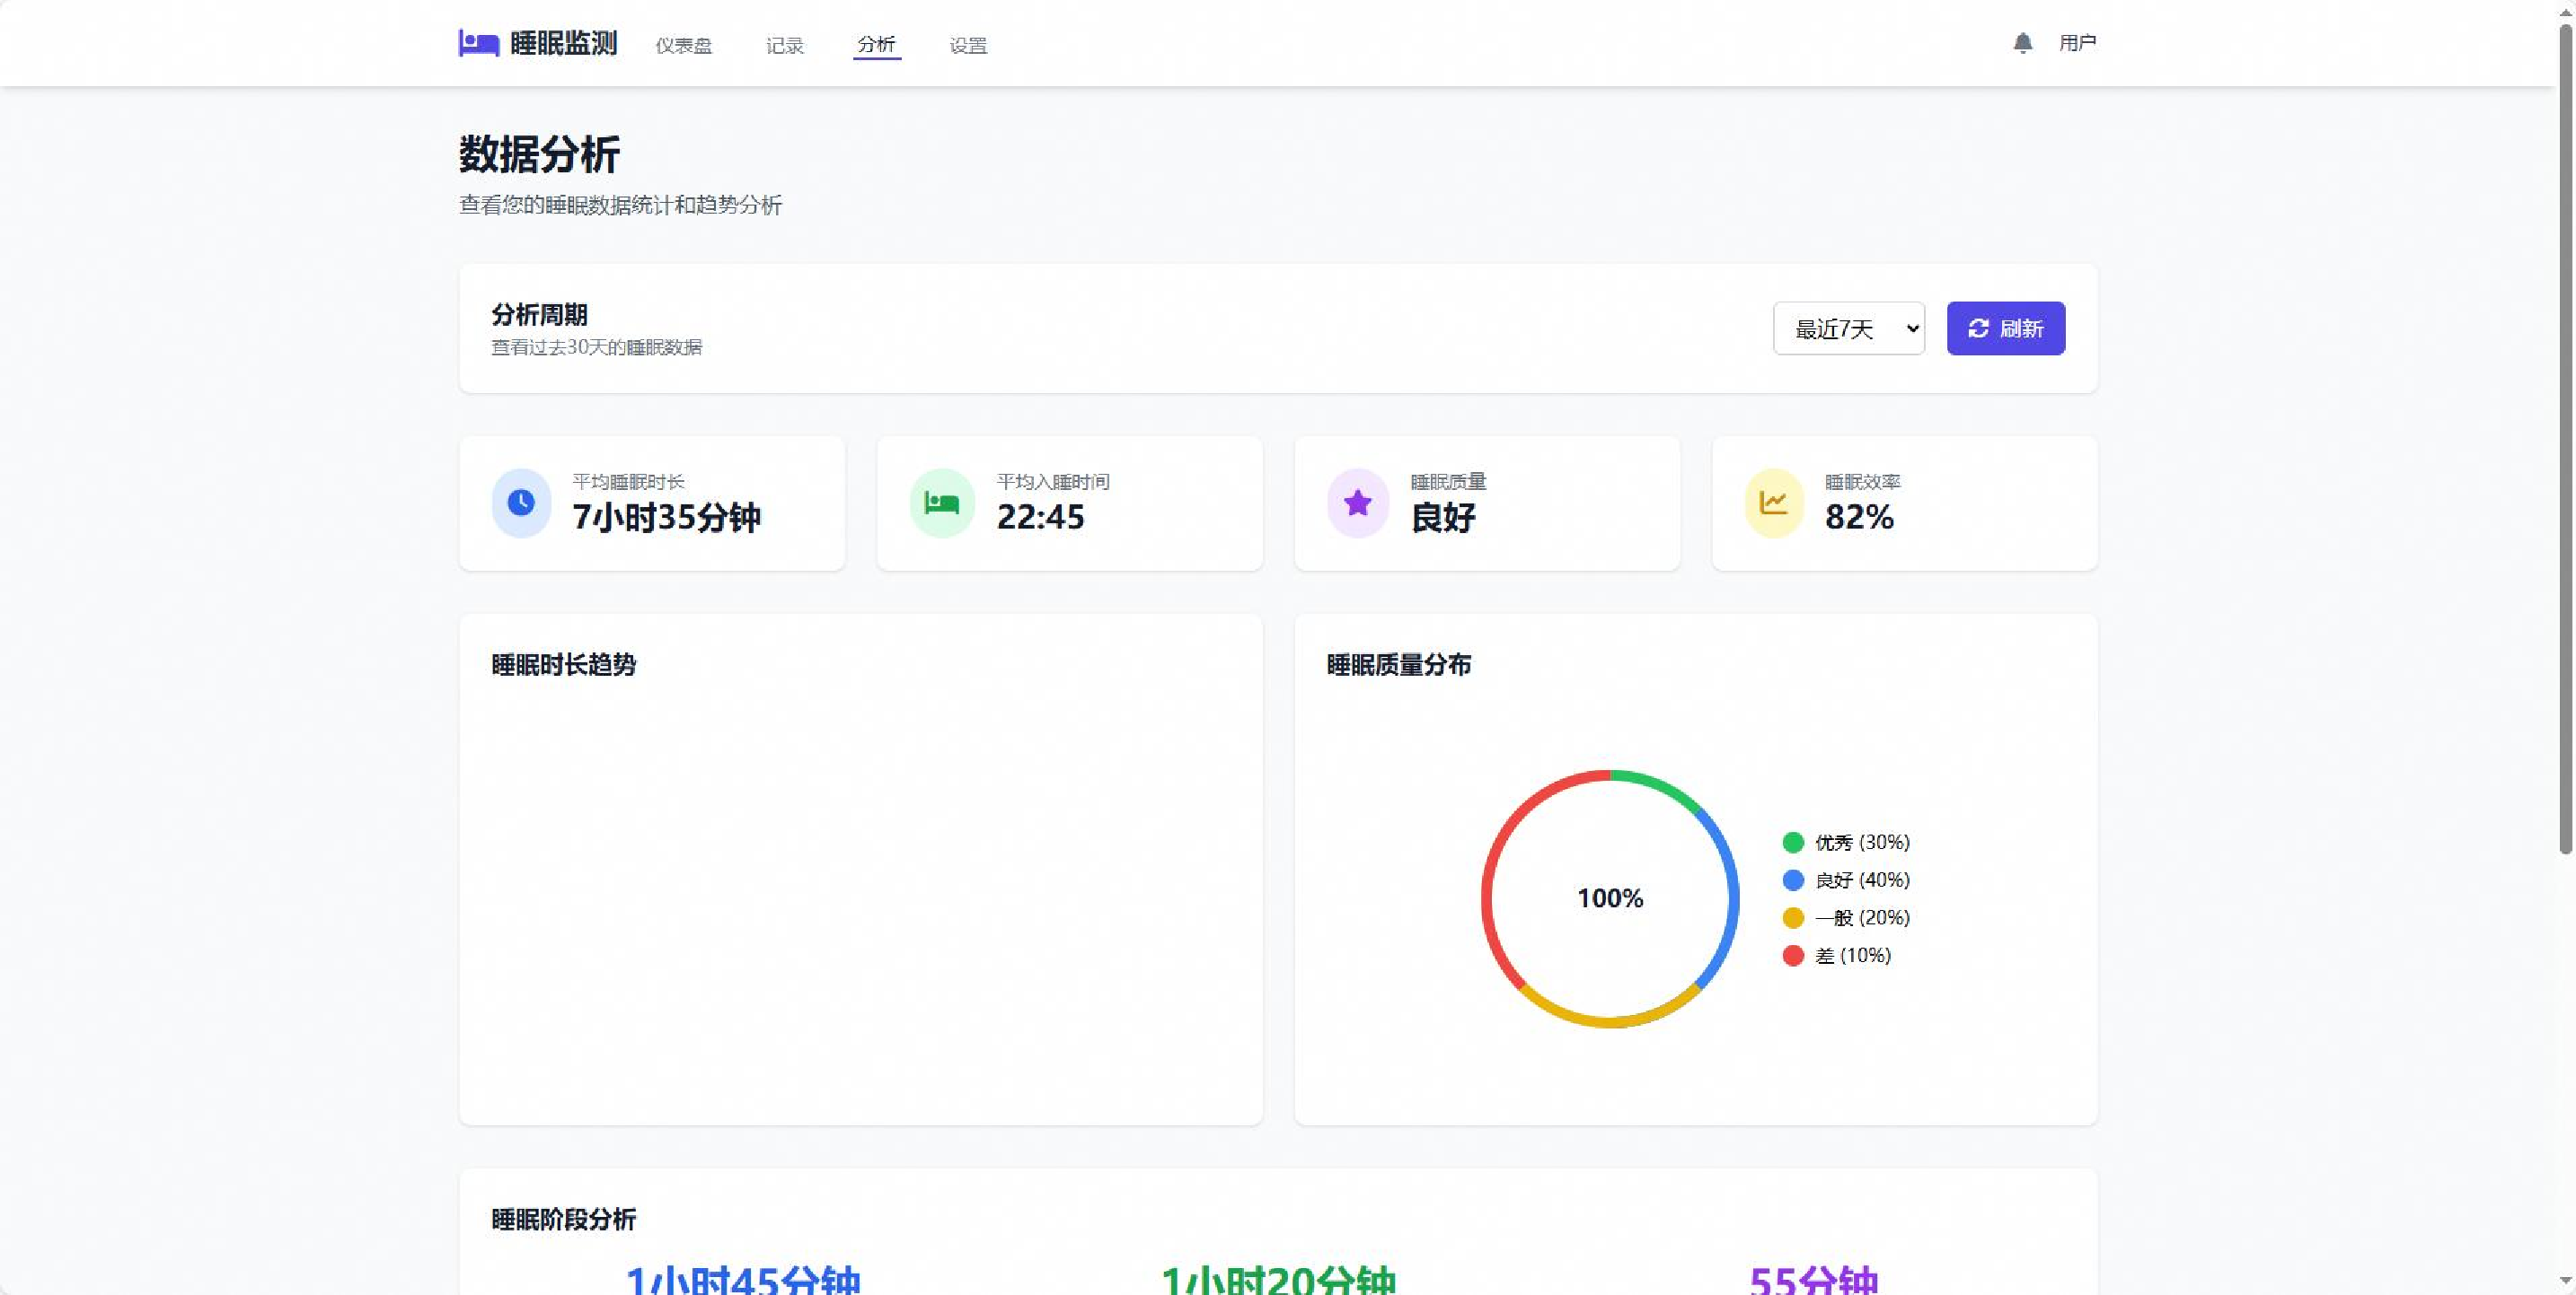2576x1295 pixels.
Task: Click the refresh arrows icon
Action: 1978,328
